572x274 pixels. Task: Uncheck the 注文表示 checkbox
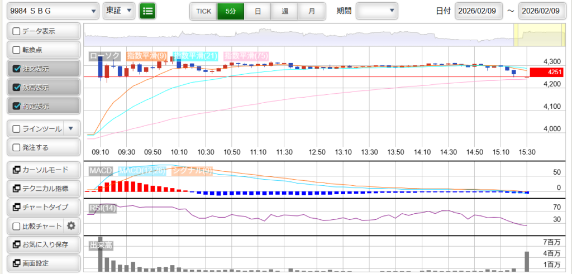[17, 69]
